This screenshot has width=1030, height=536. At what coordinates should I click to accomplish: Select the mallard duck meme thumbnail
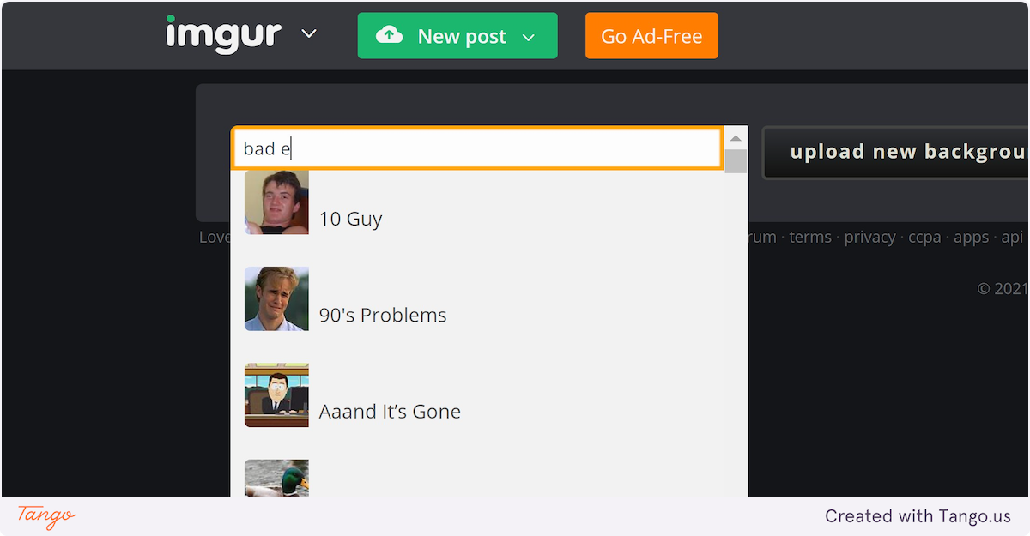coord(276,478)
